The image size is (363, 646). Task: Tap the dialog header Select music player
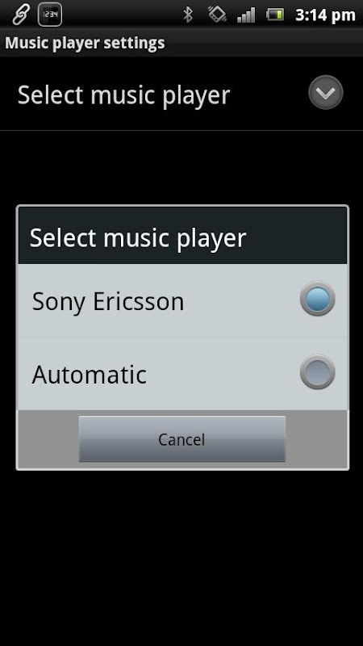pos(138,237)
